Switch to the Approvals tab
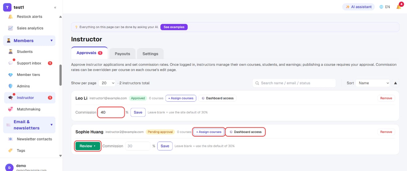 point(89,53)
